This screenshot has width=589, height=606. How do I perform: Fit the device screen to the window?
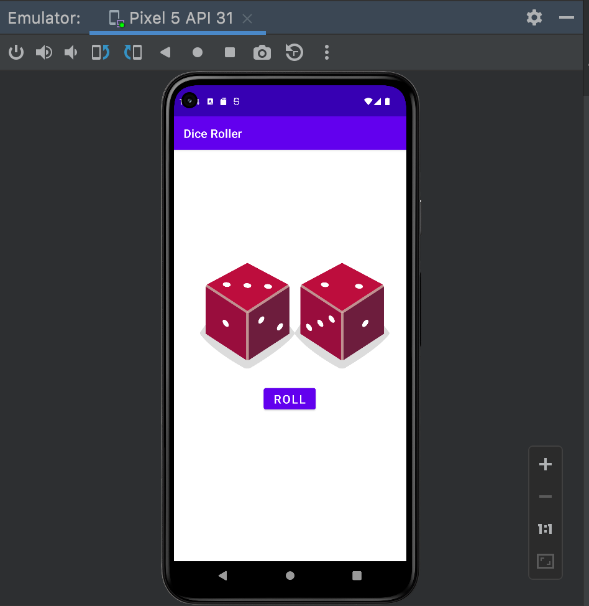[x=545, y=561]
